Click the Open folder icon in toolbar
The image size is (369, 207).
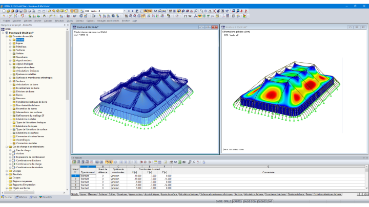point(8,11)
